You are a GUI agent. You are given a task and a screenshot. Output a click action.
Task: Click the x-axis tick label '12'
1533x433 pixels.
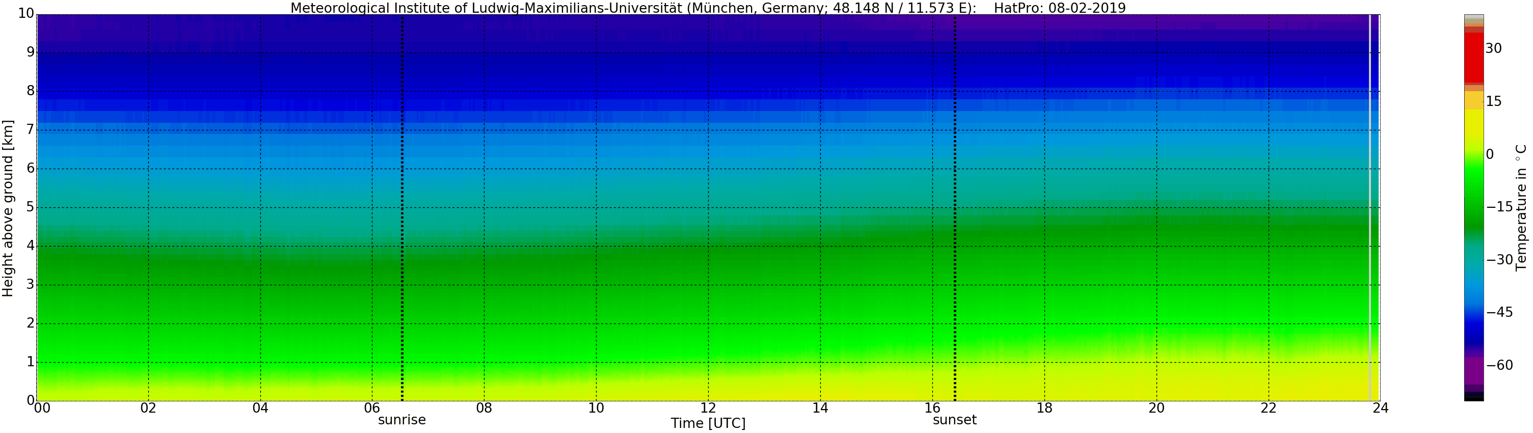708,408
